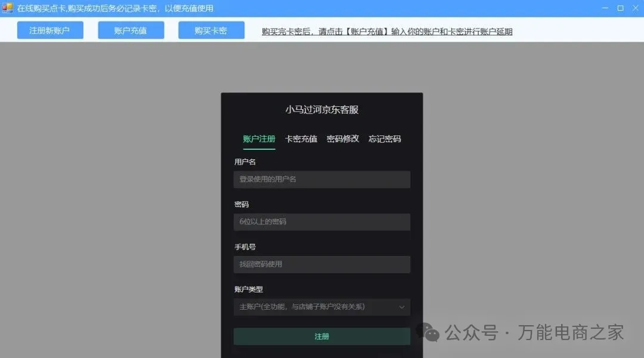Open 账户充值 from the top toolbar
Viewport: 644px width, 358px height.
(131, 30)
